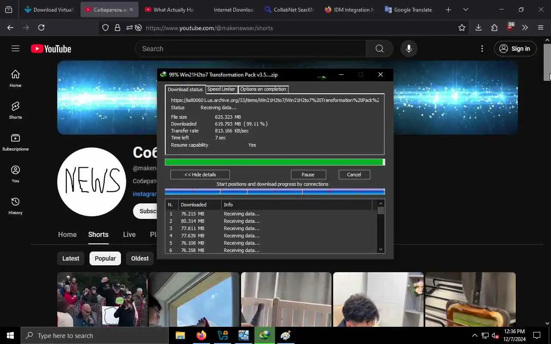Viewport: 551px width, 344px height.
Task: Switch to the IDM Integration tab
Action: click(x=349, y=9)
